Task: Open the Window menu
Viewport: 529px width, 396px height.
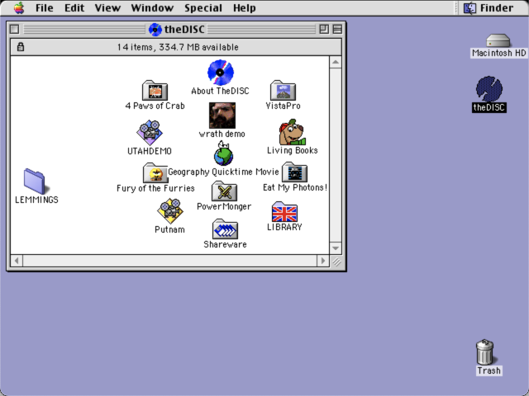Action: [152, 7]
